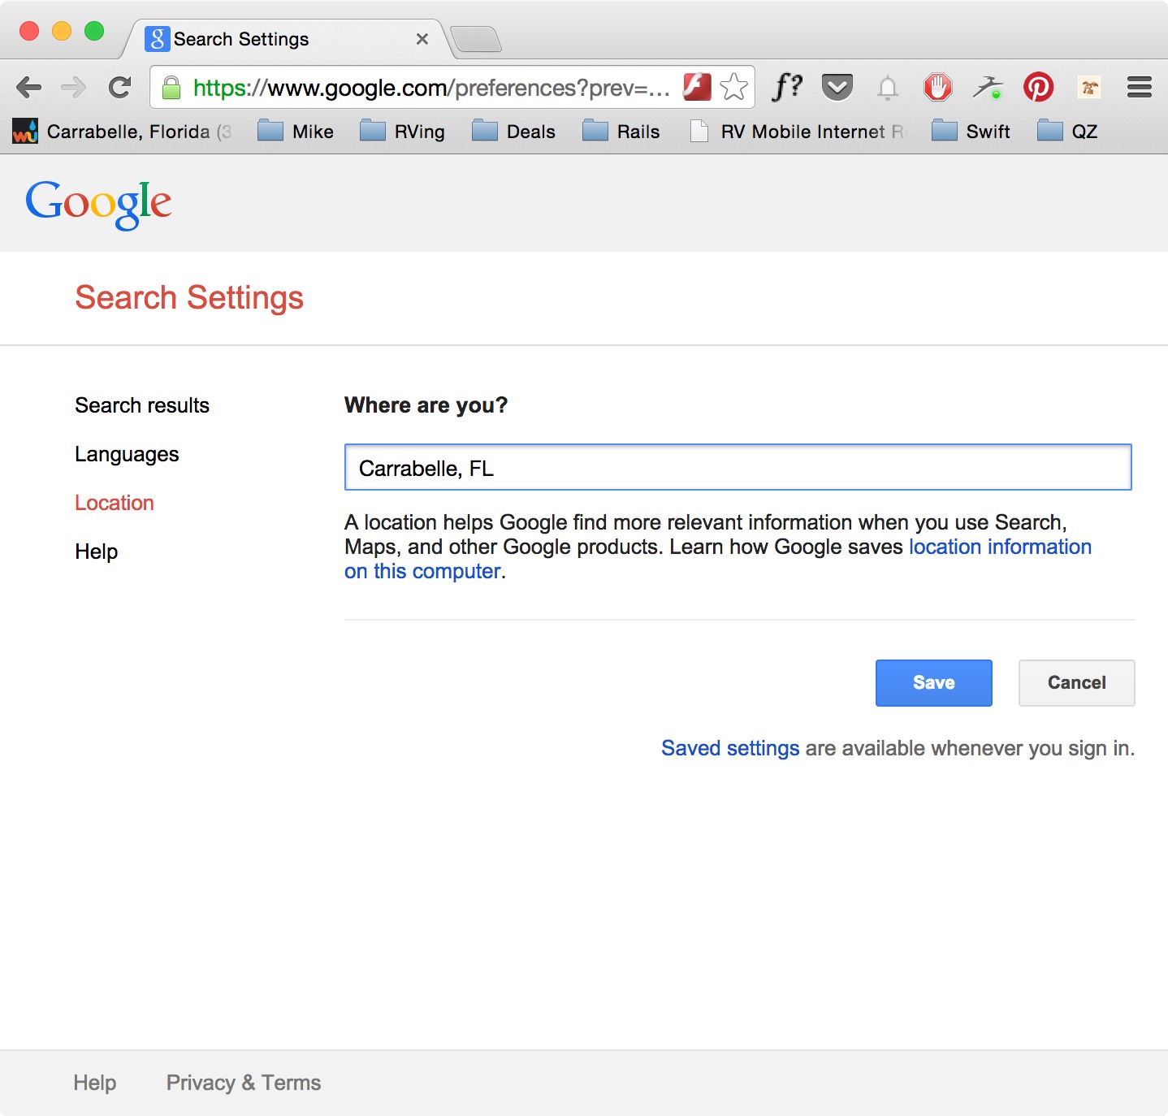Open the 'location information on this computer' link
This screenshot has width=1168, height=1116.
click(x=718, y=559)
